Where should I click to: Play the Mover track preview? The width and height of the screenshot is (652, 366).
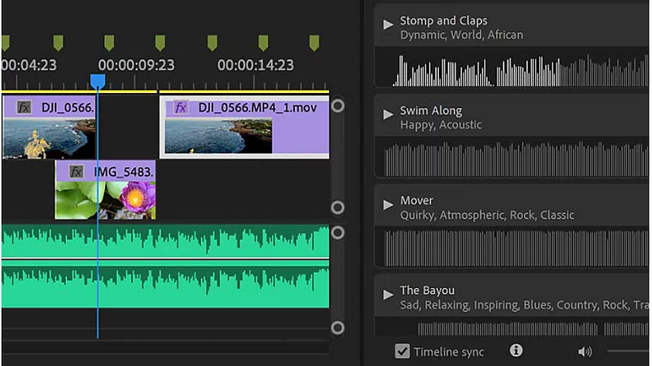[388, 204]
